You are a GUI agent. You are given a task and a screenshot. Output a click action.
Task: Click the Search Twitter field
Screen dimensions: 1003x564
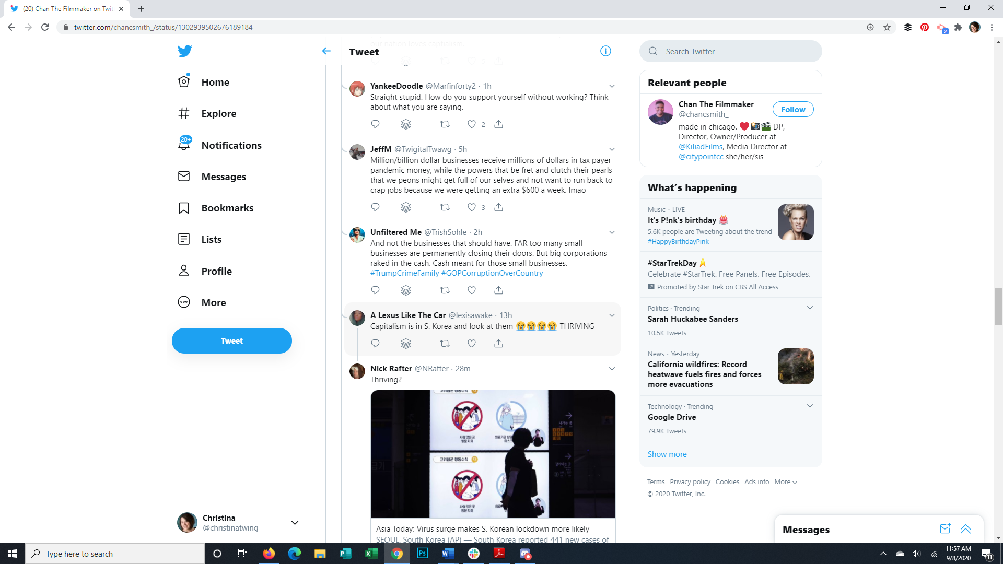731,51
